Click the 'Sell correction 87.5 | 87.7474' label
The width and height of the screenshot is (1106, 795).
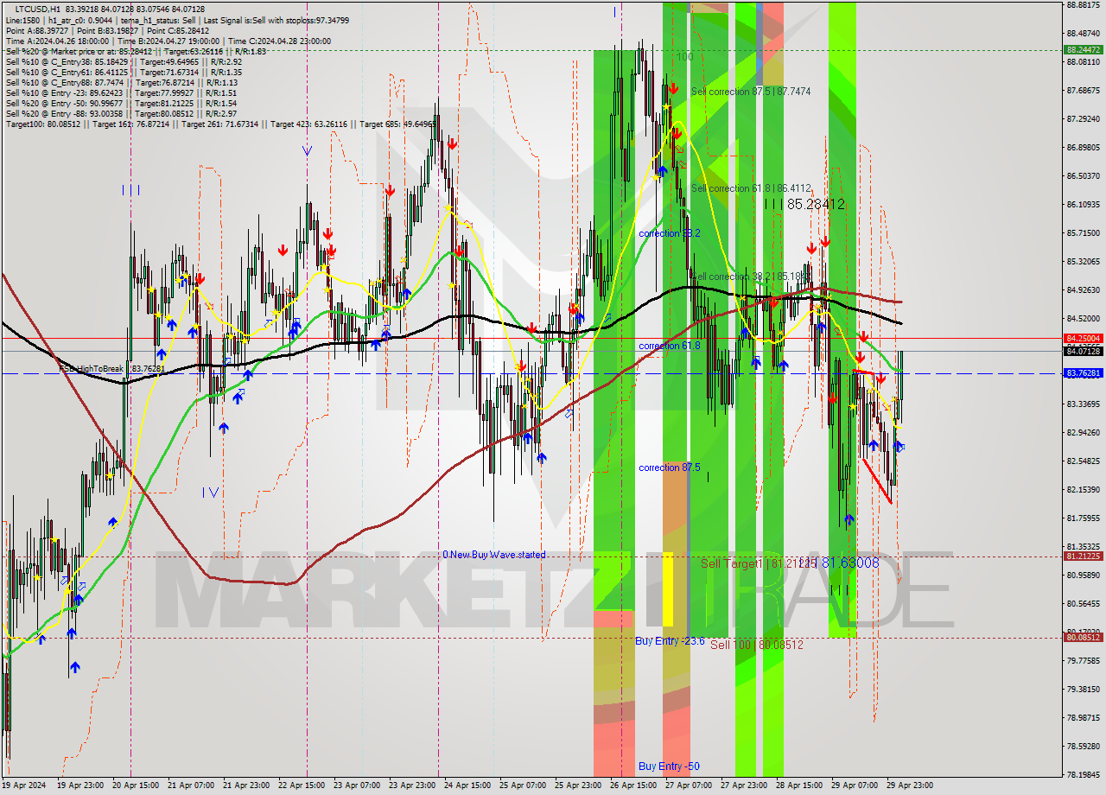click(x=751, y=91)
